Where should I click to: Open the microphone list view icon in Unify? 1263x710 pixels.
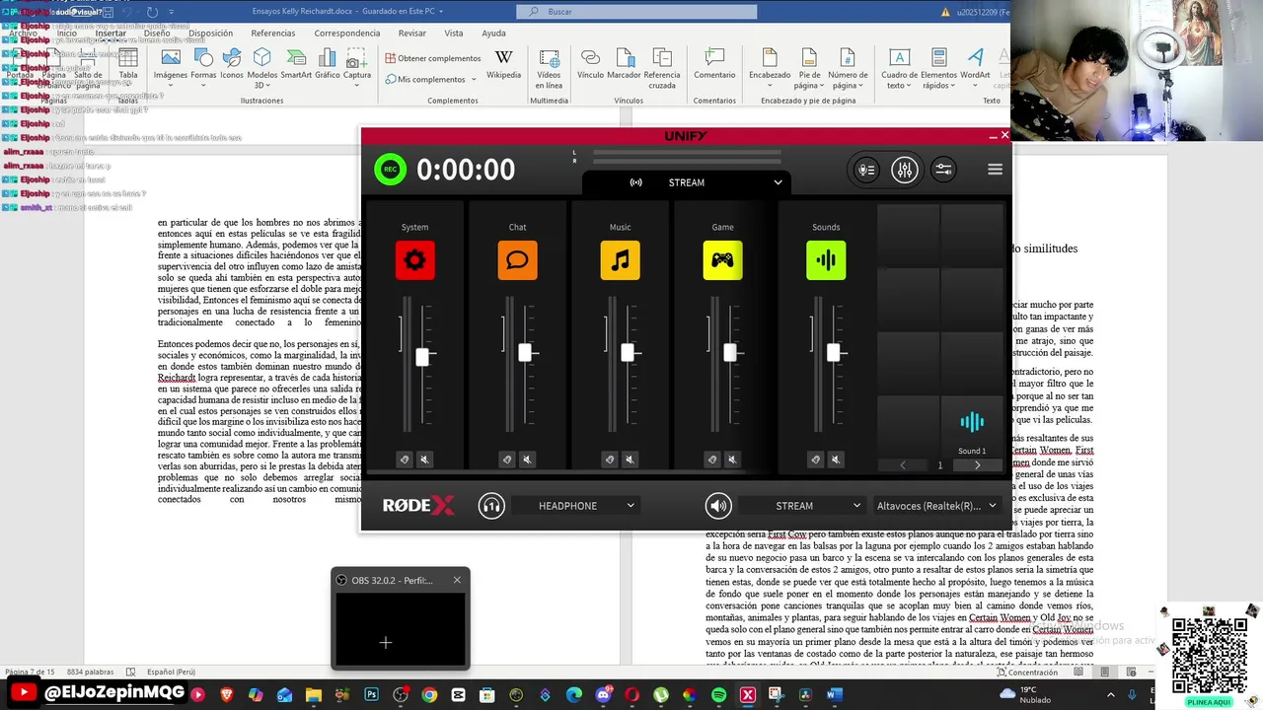[866, 170]
